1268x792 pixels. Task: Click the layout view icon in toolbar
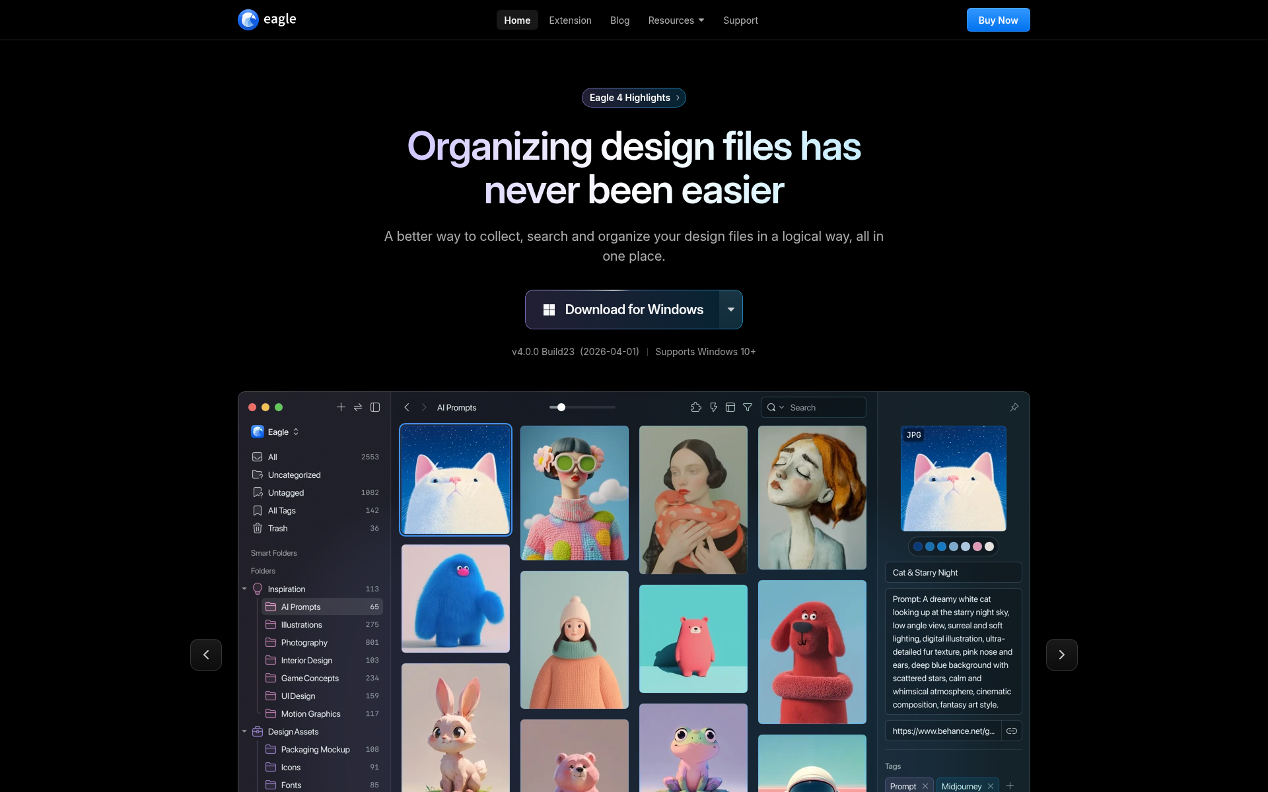[730, 407]
